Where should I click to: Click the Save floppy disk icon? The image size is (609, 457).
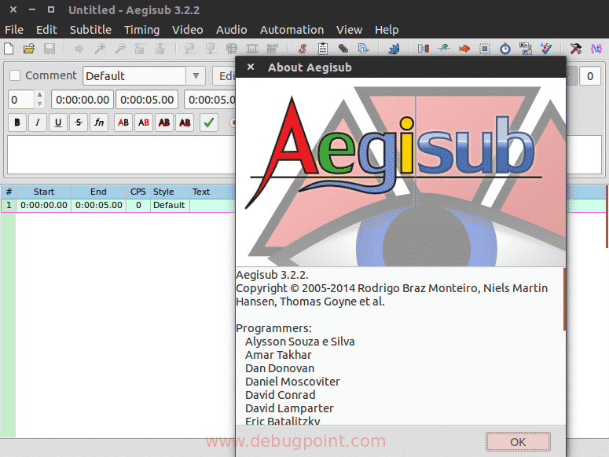click(50, 49)
